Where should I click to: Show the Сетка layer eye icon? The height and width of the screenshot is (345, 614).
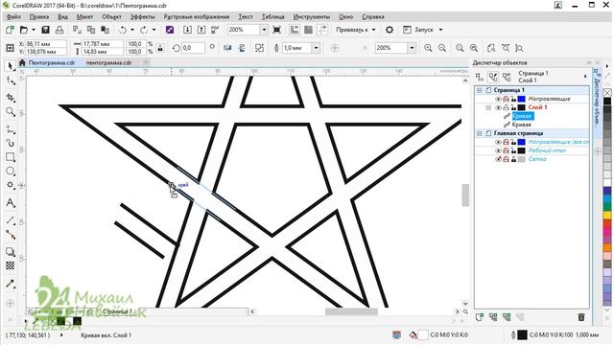(x=498, y=159)
